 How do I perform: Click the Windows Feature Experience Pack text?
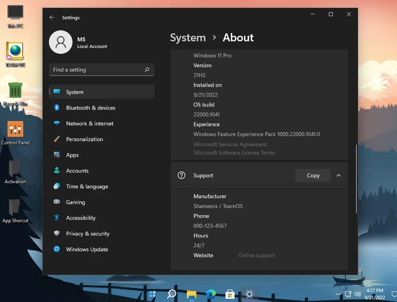click(x=257, y=134)
